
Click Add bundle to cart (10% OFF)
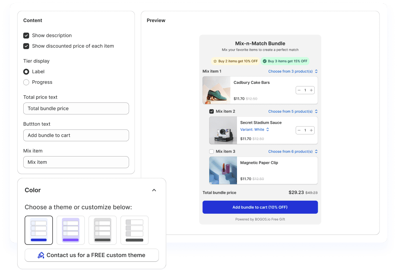click(x=260, y=207)
